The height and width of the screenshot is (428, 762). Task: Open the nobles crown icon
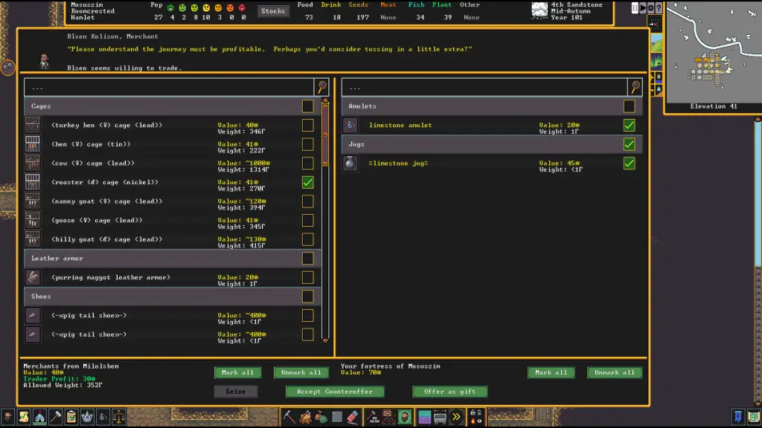87,417
